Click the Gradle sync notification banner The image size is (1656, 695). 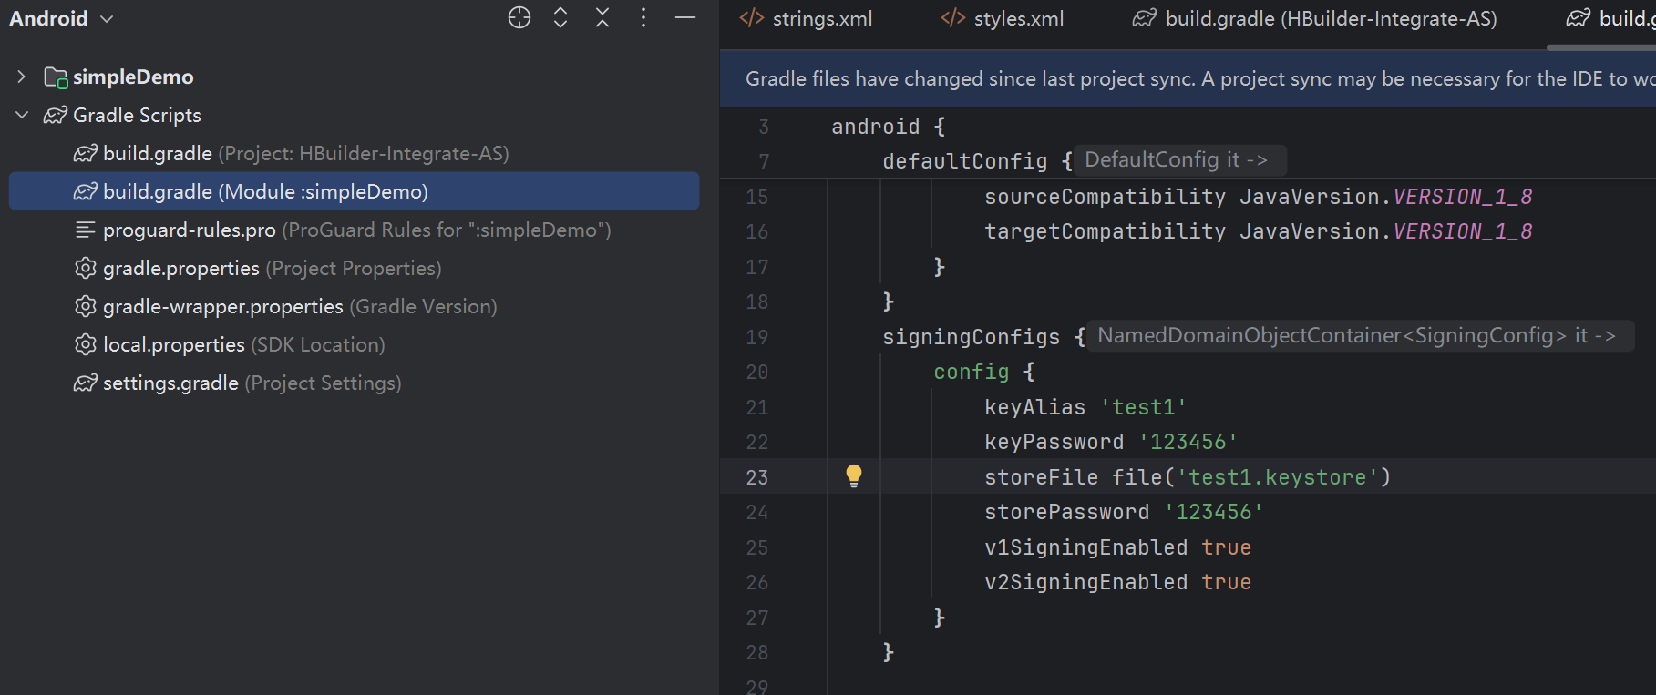pyautogui.click(x=1188, y=78)
